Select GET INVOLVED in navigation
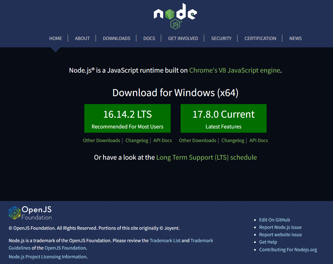Screen dimensions: 333x264 [x=183, y=38]
